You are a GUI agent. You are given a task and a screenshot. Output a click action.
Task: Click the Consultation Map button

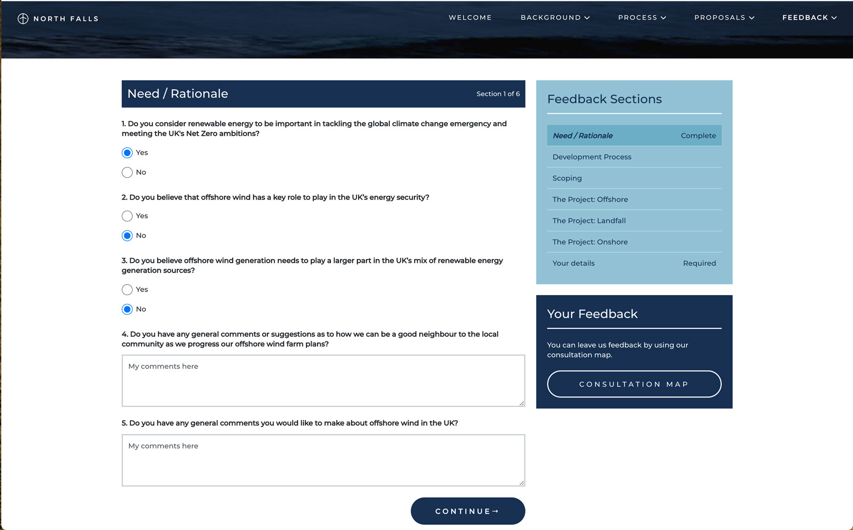634,383
